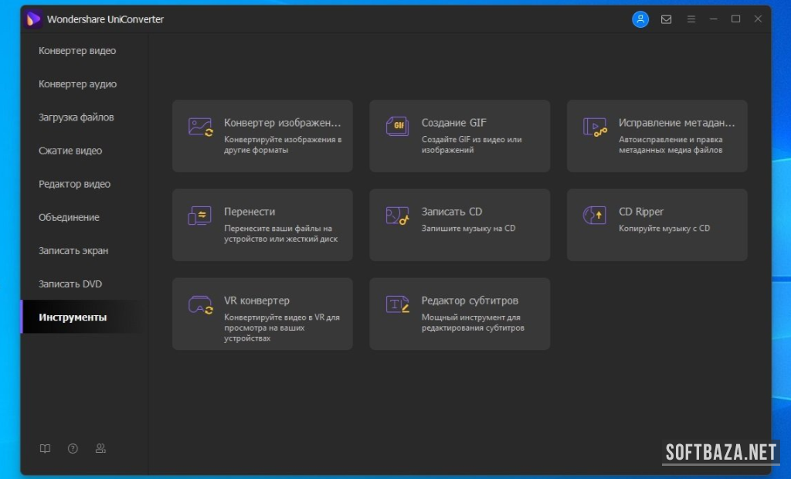Open the hamburger menu in title bar
The height and width of the screenshot is (479, 791).
691,19
